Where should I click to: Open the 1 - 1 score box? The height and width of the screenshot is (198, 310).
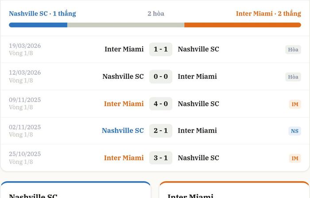coord(161,49)
